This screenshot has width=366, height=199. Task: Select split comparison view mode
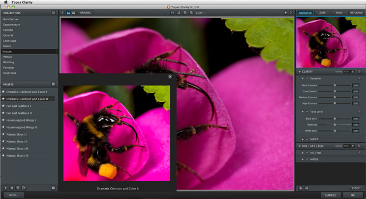tap(74, 13)
